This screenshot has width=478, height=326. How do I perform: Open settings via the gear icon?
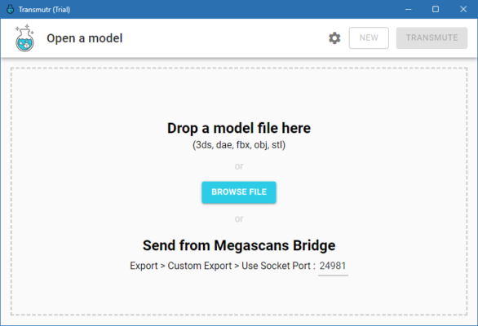tap(334, 38)
